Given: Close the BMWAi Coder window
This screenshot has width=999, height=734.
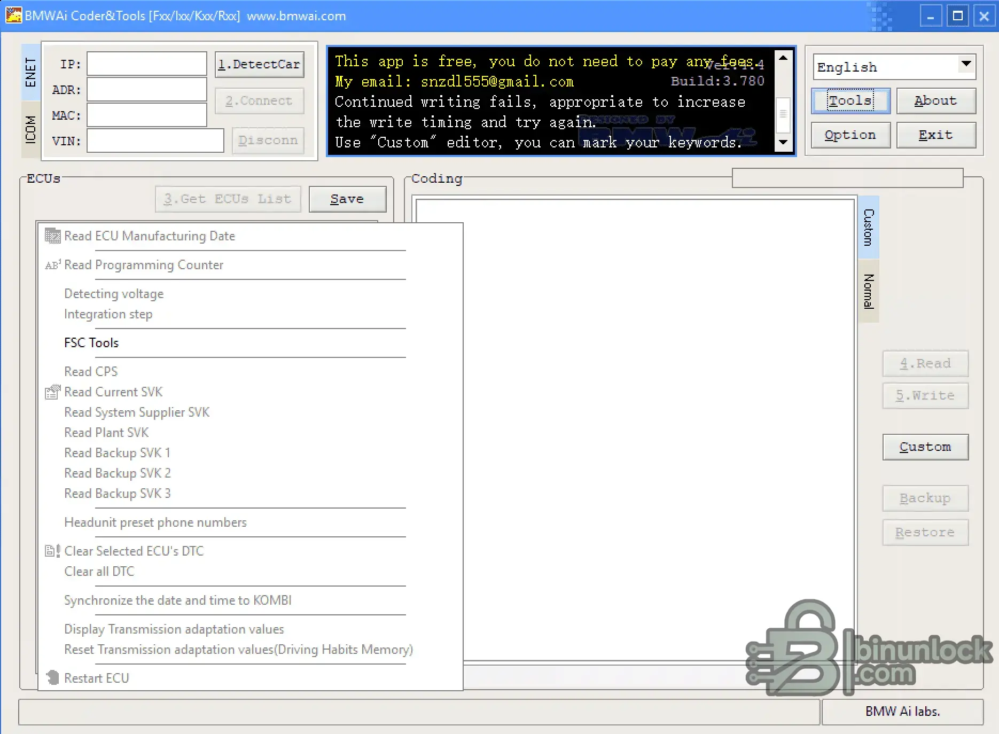Looking at the screenshot, I should (984, 16).
